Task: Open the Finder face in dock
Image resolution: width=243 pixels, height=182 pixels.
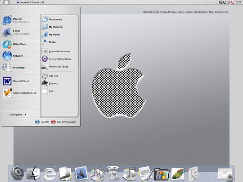Action: coord(33,174)
